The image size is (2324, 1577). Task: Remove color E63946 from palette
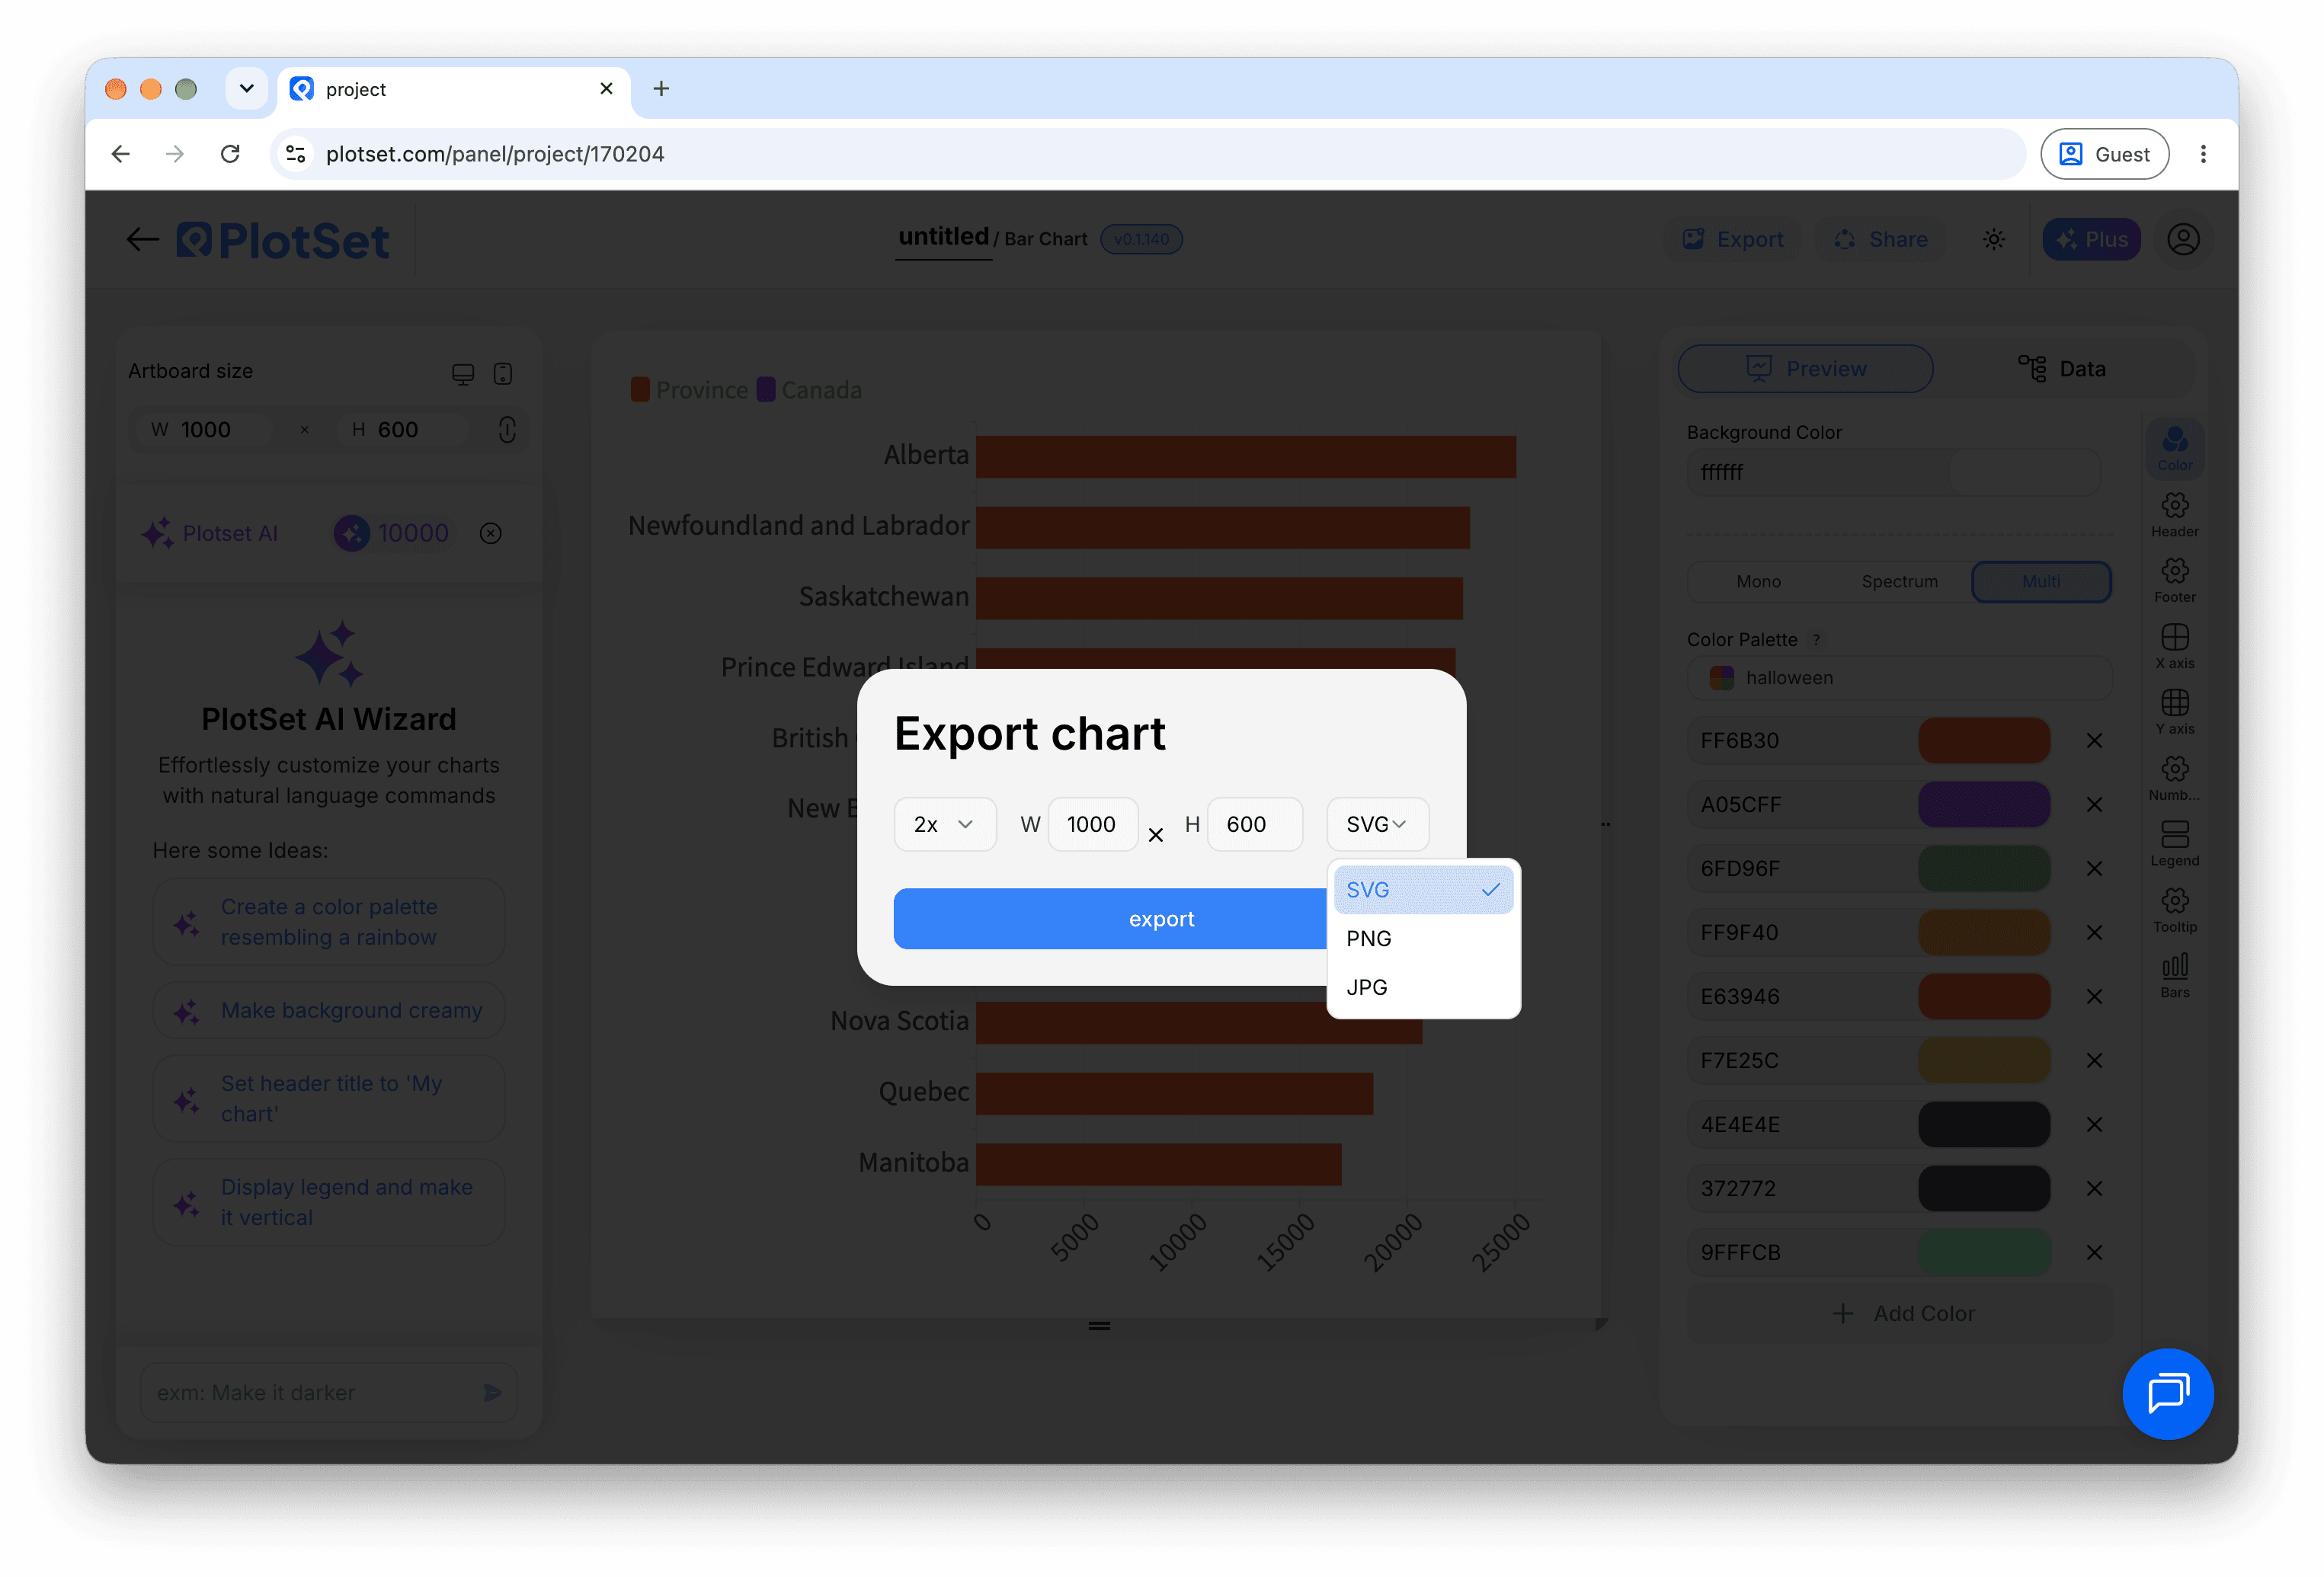coord(2094,997)
